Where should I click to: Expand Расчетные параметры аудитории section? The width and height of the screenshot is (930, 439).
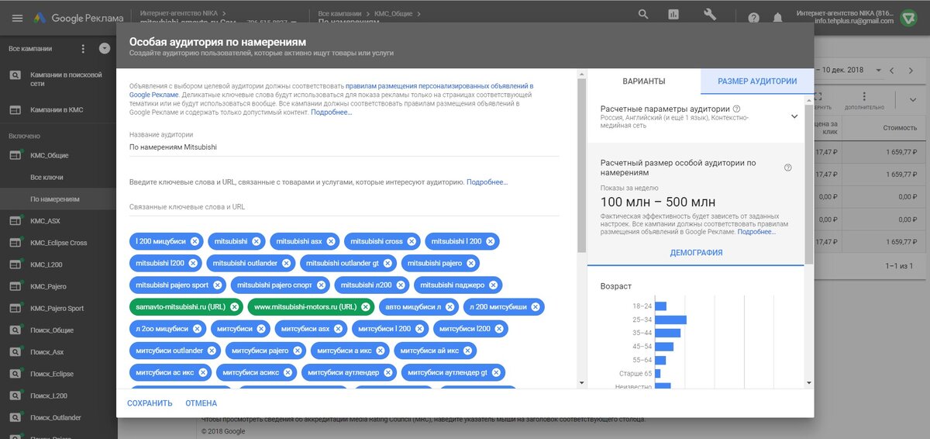click(794, 116)
